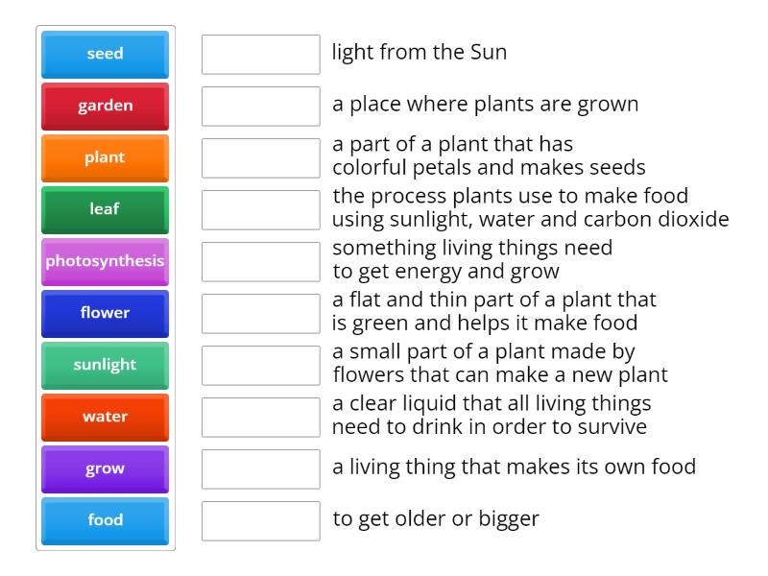Click answer box for colorful petals definition
This screenshot has width=768, height=576.
point(260,157)
